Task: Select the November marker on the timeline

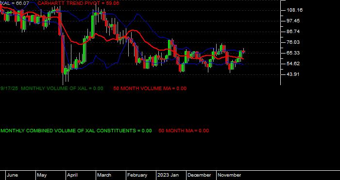Action: pos(229,175)
